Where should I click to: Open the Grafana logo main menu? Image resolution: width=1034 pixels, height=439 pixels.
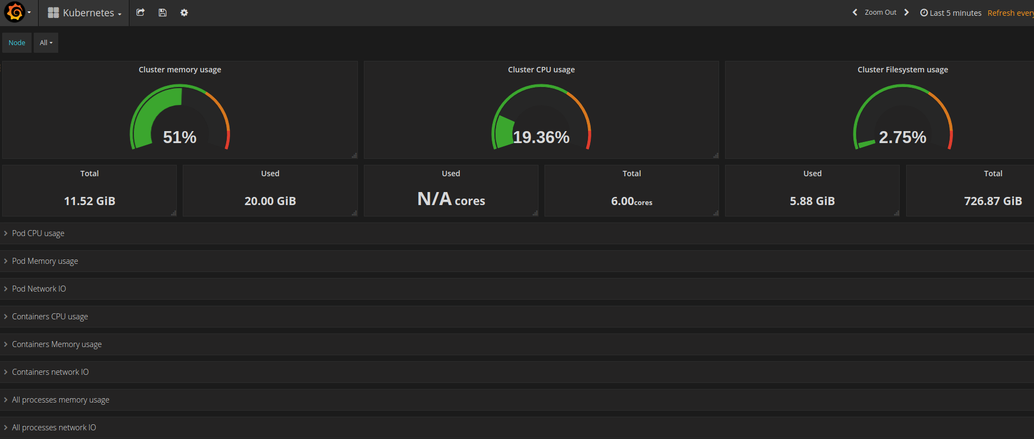(x=18, y=13)
